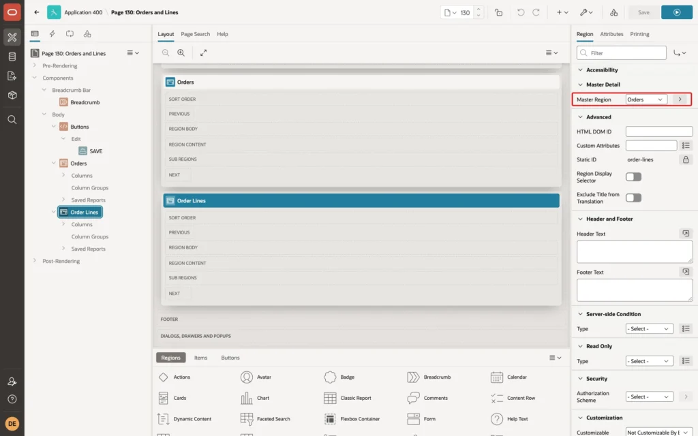The width and height of the screenshot is (698, 436).
Task: Switch to the gallery Buttons tab
Action: [230, 358]
